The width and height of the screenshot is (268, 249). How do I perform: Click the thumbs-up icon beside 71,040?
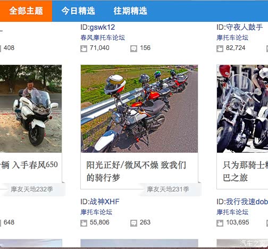click(83, 48)
